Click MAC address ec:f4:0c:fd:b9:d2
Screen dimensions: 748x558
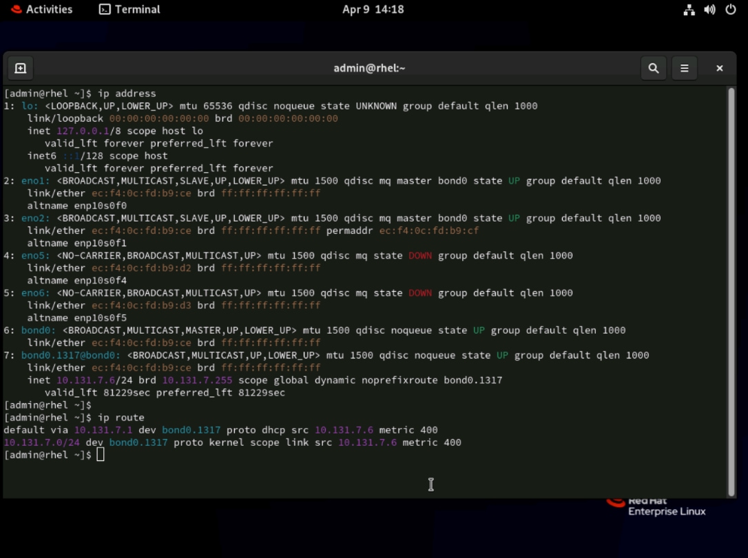pos(141,268)
